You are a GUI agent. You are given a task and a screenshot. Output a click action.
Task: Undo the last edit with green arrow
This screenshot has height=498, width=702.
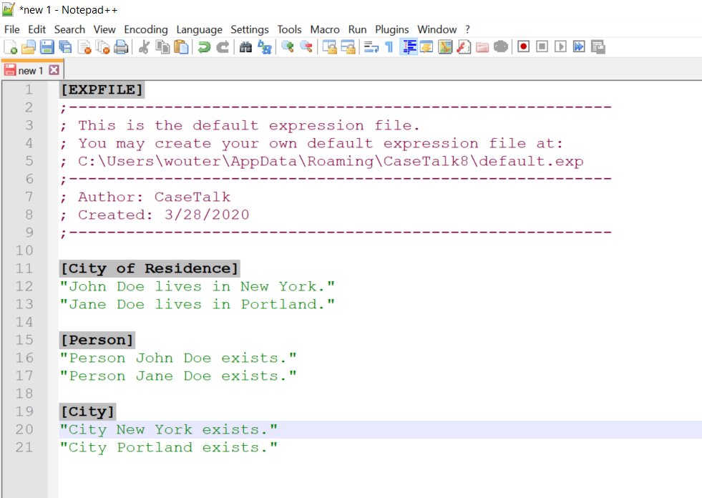pos(204,47)
